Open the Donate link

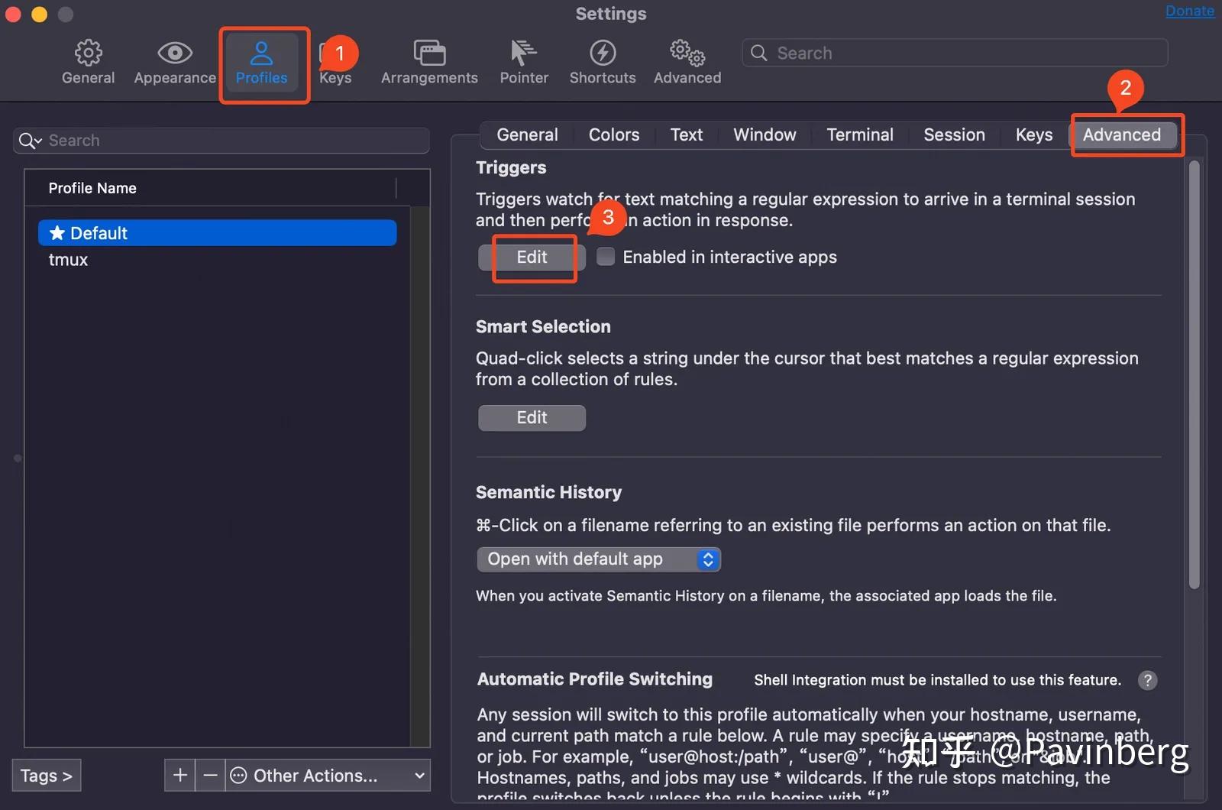1189,11
